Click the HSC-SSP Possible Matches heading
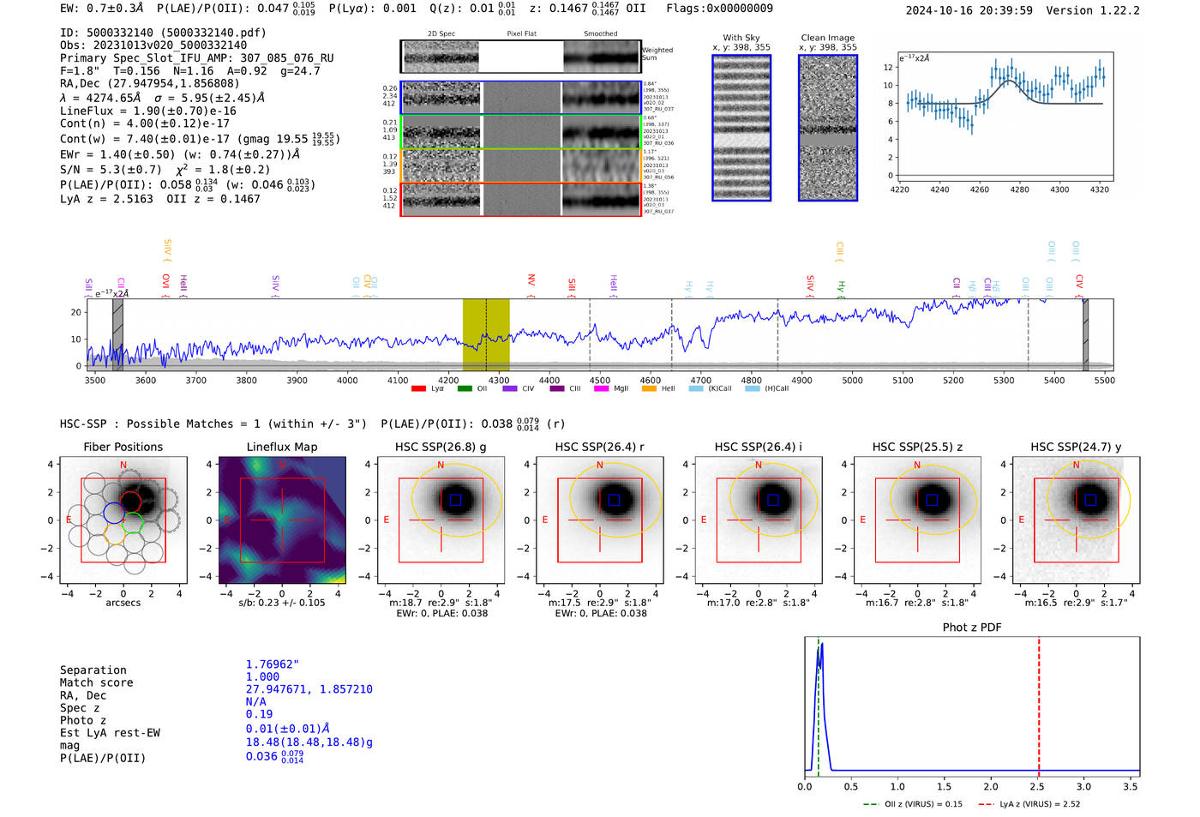 pos(213,424)
